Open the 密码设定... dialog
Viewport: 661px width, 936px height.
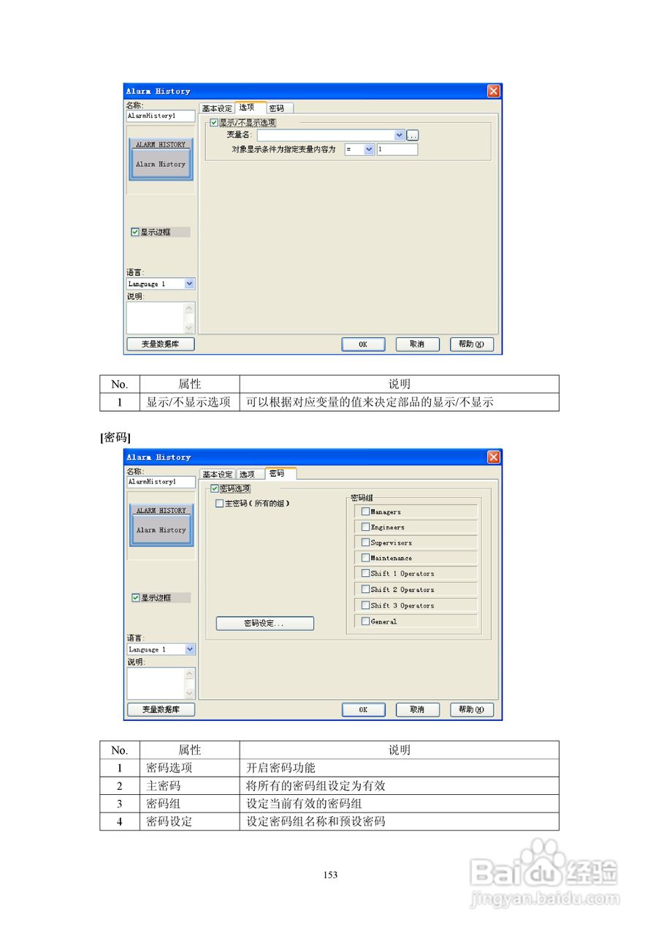coord(264,623)
